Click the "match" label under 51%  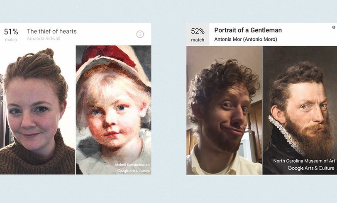11,40
